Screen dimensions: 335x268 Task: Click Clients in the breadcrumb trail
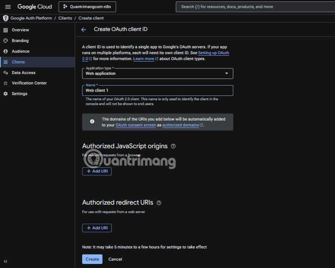pyautogui.click(x=65, y=18)
